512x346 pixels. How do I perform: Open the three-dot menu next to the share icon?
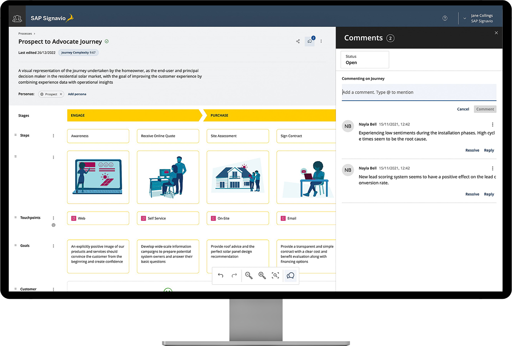(x=321, y=41)
